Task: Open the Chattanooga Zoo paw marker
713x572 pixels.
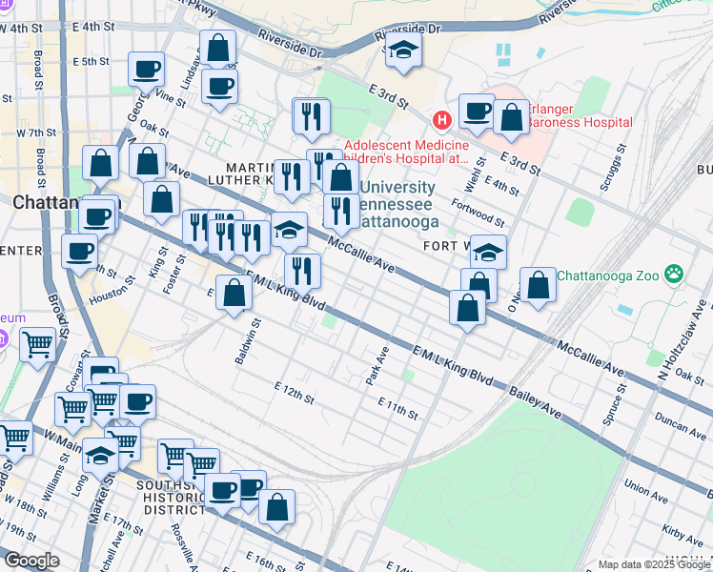Action: pos(674,275)
